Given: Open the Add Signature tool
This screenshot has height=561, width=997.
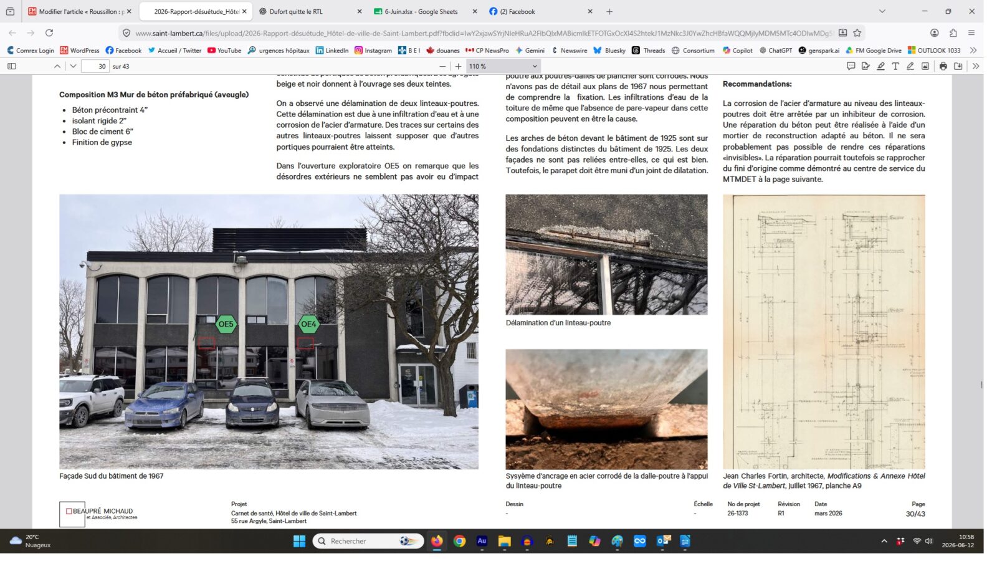Looking at the screenshot, I should click(x=866, y=66).
